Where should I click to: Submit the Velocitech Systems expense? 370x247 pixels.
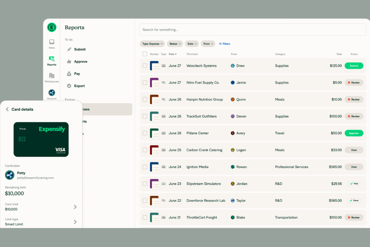click(354, 66)
